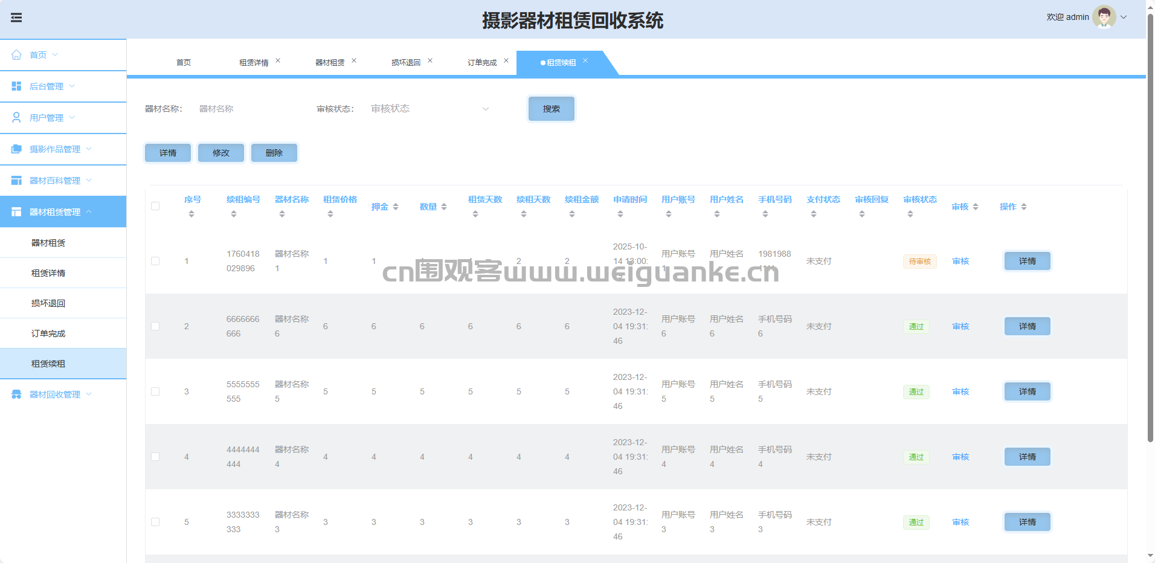Sort table by 序号 column arrows
This screenshot has width=1155, height=563.
pyautogui.click(x=191, y=214)
